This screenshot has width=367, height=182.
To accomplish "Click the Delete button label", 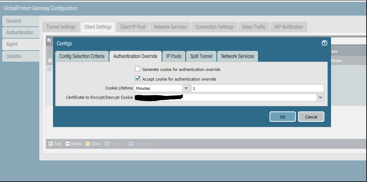I will (x=76, y=144).
